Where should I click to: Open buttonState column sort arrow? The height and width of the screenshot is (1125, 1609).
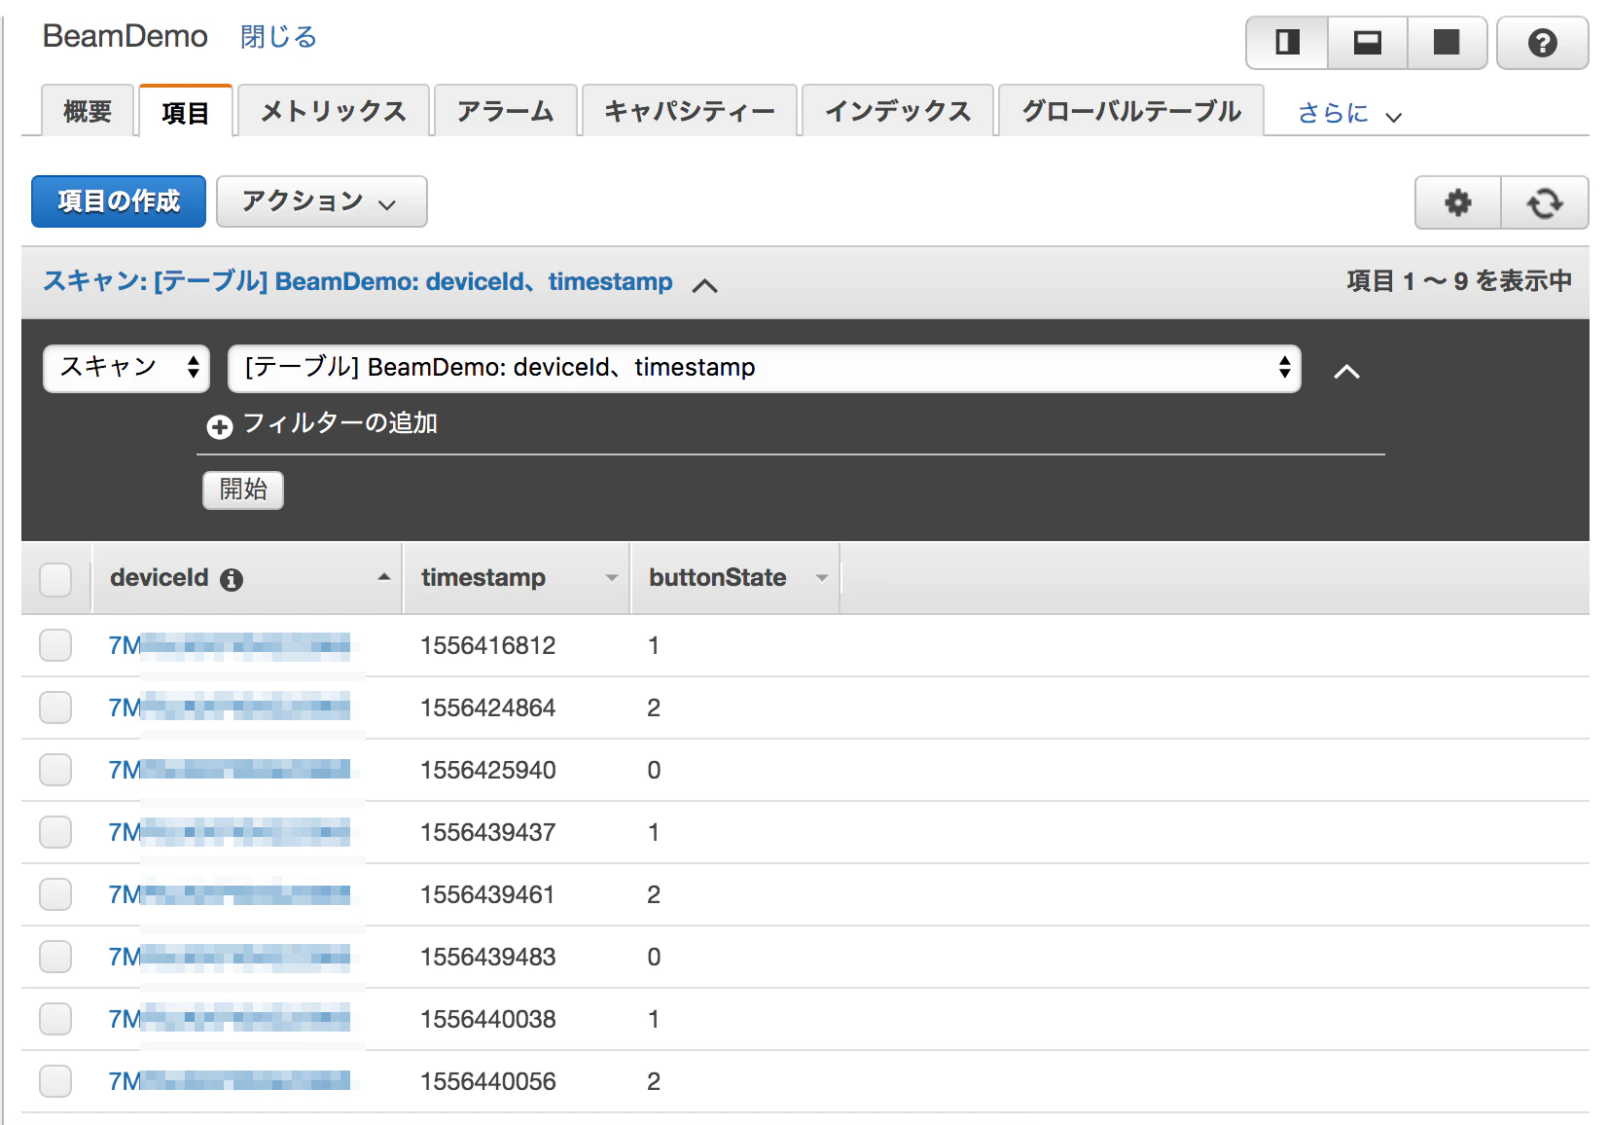click(822, 578)
